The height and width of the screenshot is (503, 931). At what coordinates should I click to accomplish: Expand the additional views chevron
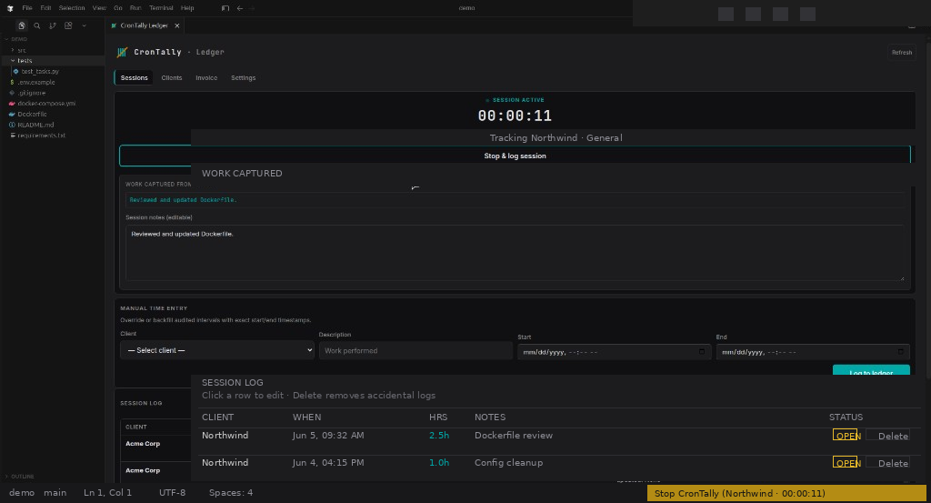click(x=84, y=25)
